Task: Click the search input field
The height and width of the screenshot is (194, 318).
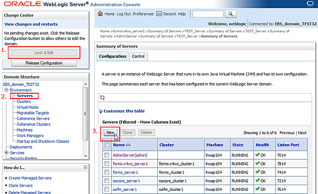Action: coord(208,14)
